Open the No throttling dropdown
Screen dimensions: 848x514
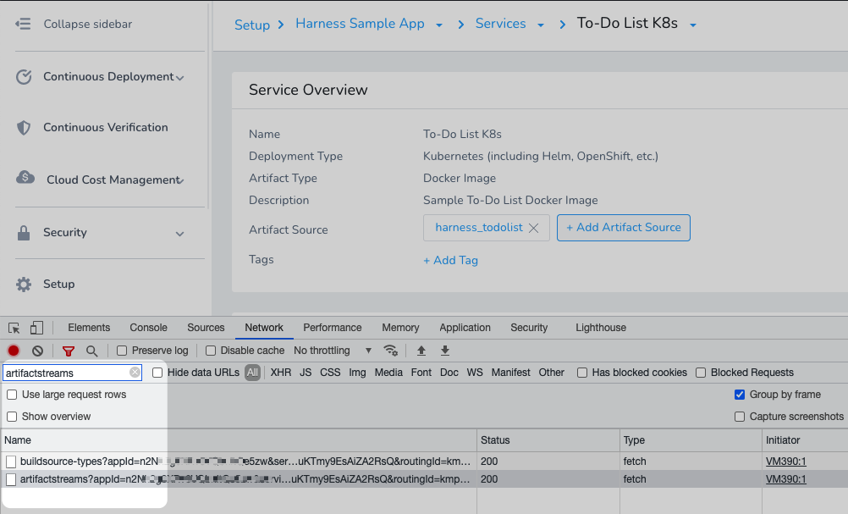pos(333,351)
